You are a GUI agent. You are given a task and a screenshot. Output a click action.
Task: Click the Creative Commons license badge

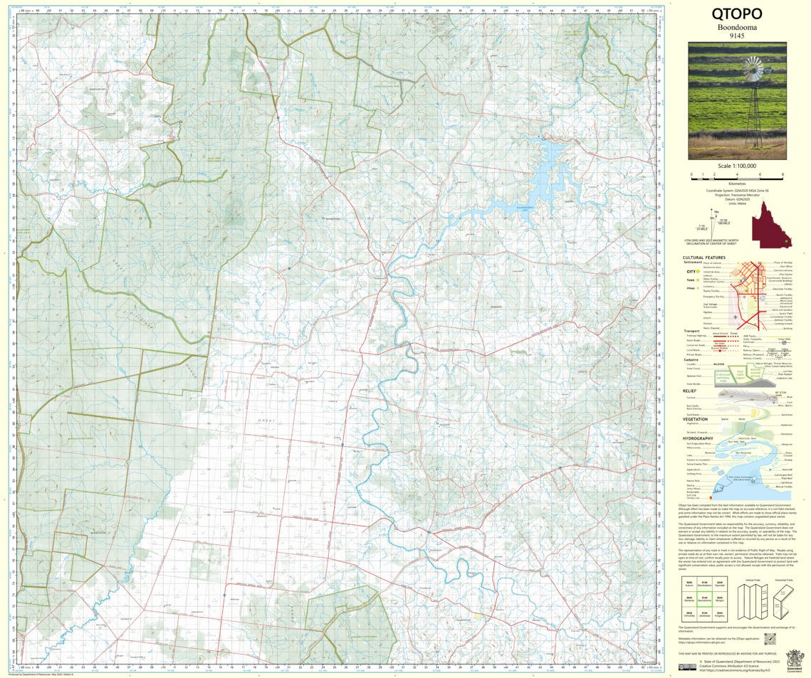689,667
